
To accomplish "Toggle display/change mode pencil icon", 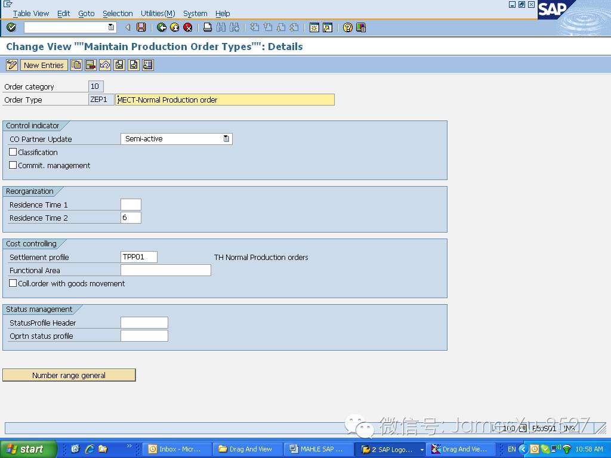I will point(12,65).
